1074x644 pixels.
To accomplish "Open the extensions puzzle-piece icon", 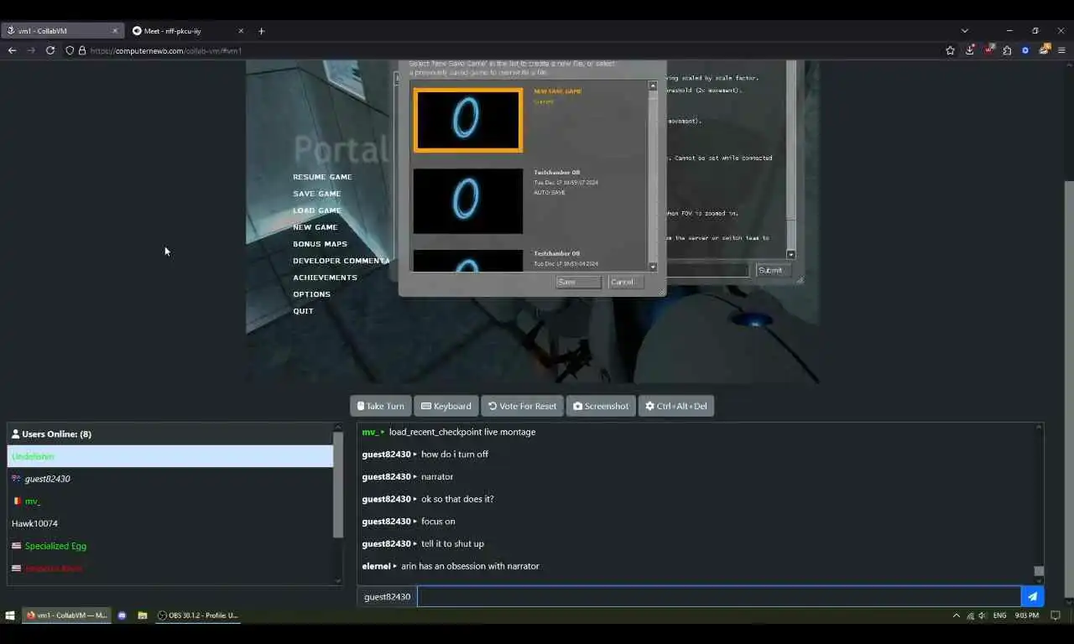I will (x=1007, y=50).
